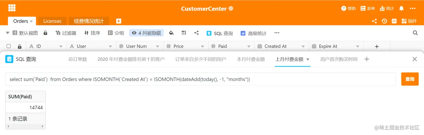Expand the Price column dropdown
This screenshot has width=424, height=135.
tap(202, 46)
